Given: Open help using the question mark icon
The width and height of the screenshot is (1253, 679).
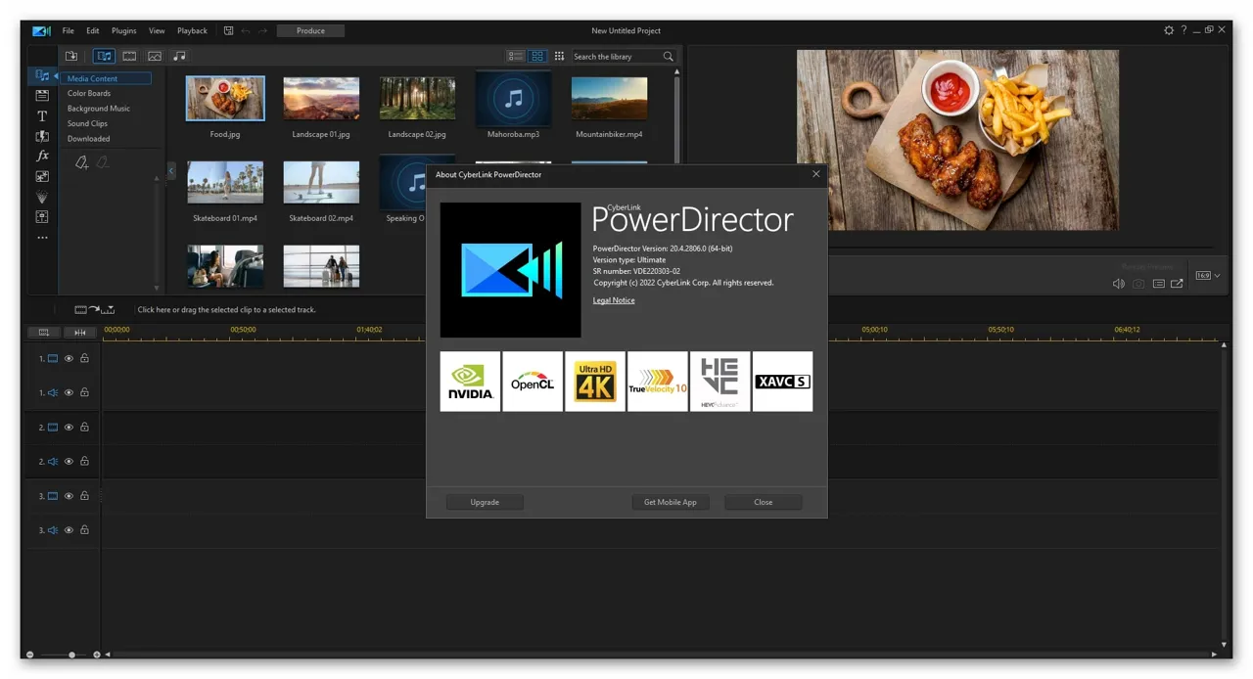Looking at the screenshot, I should coord(1183,30).
